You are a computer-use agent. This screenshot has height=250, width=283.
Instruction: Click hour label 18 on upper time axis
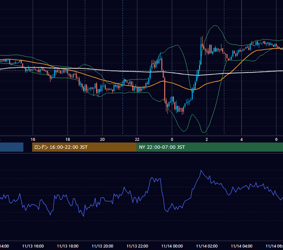point(67,140)
